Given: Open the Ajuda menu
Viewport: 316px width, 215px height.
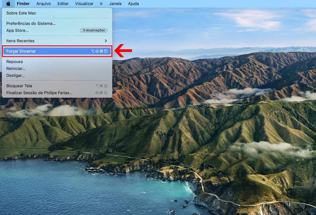Looking at the screenshot, I should (133, 3).
